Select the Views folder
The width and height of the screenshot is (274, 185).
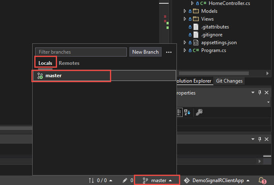click(x=207, y=19)
